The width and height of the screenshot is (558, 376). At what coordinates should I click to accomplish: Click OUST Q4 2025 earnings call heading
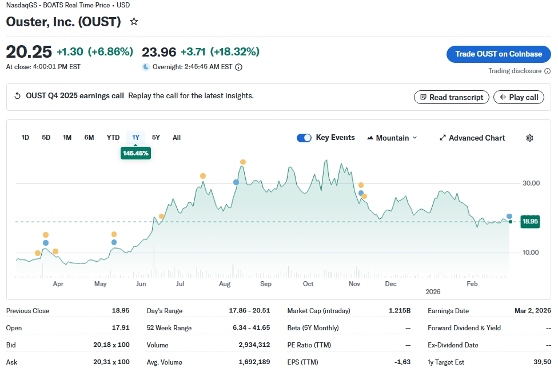[x=75, y=96]
